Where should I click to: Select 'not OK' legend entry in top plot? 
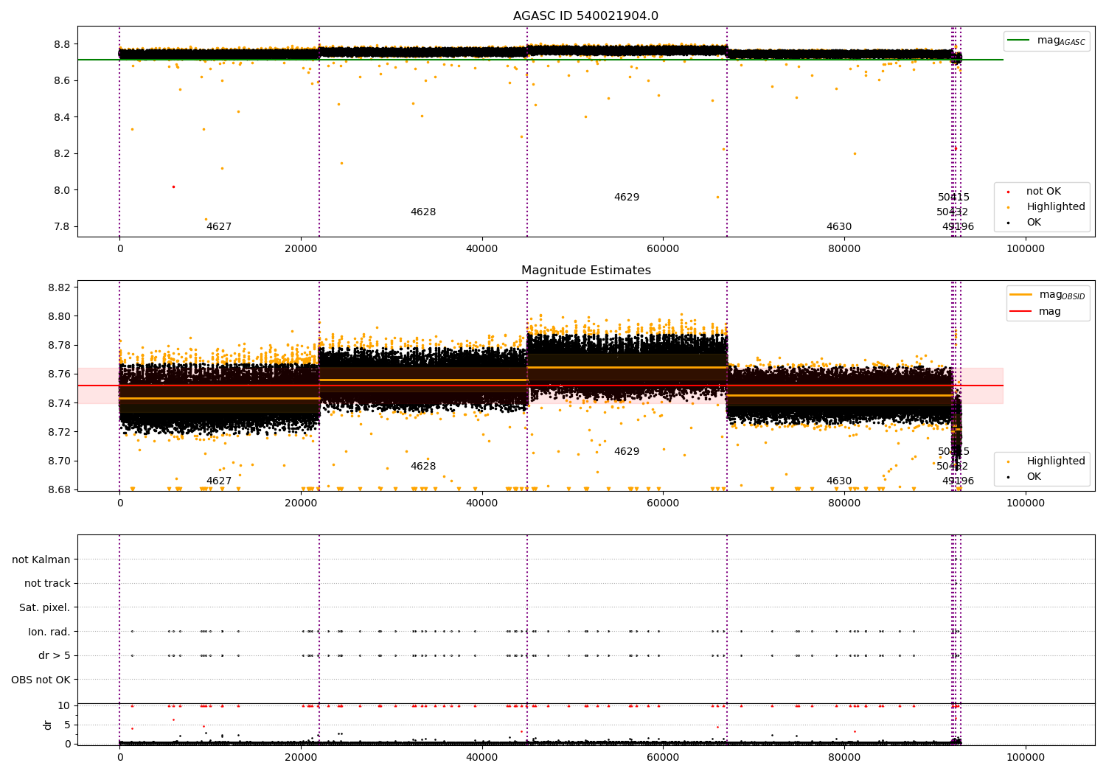coord(1043,192)
